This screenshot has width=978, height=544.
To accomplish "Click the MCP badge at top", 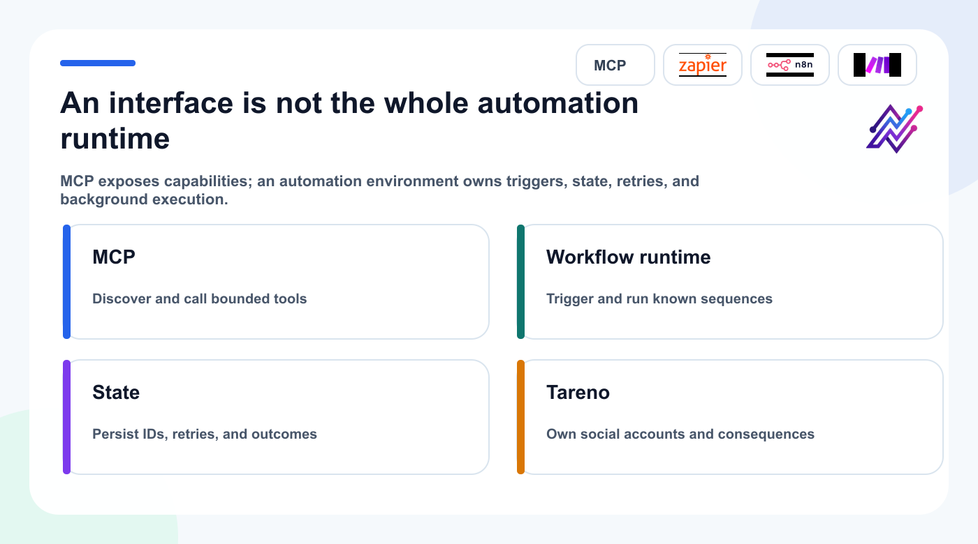I will click(x=615, y=65).
